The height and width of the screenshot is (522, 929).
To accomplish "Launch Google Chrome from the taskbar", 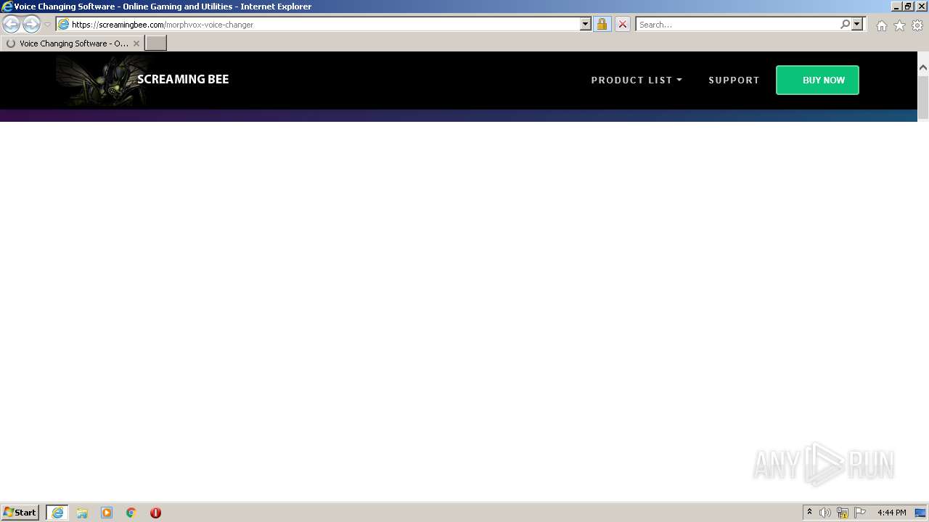I will [x=131, y=513].
